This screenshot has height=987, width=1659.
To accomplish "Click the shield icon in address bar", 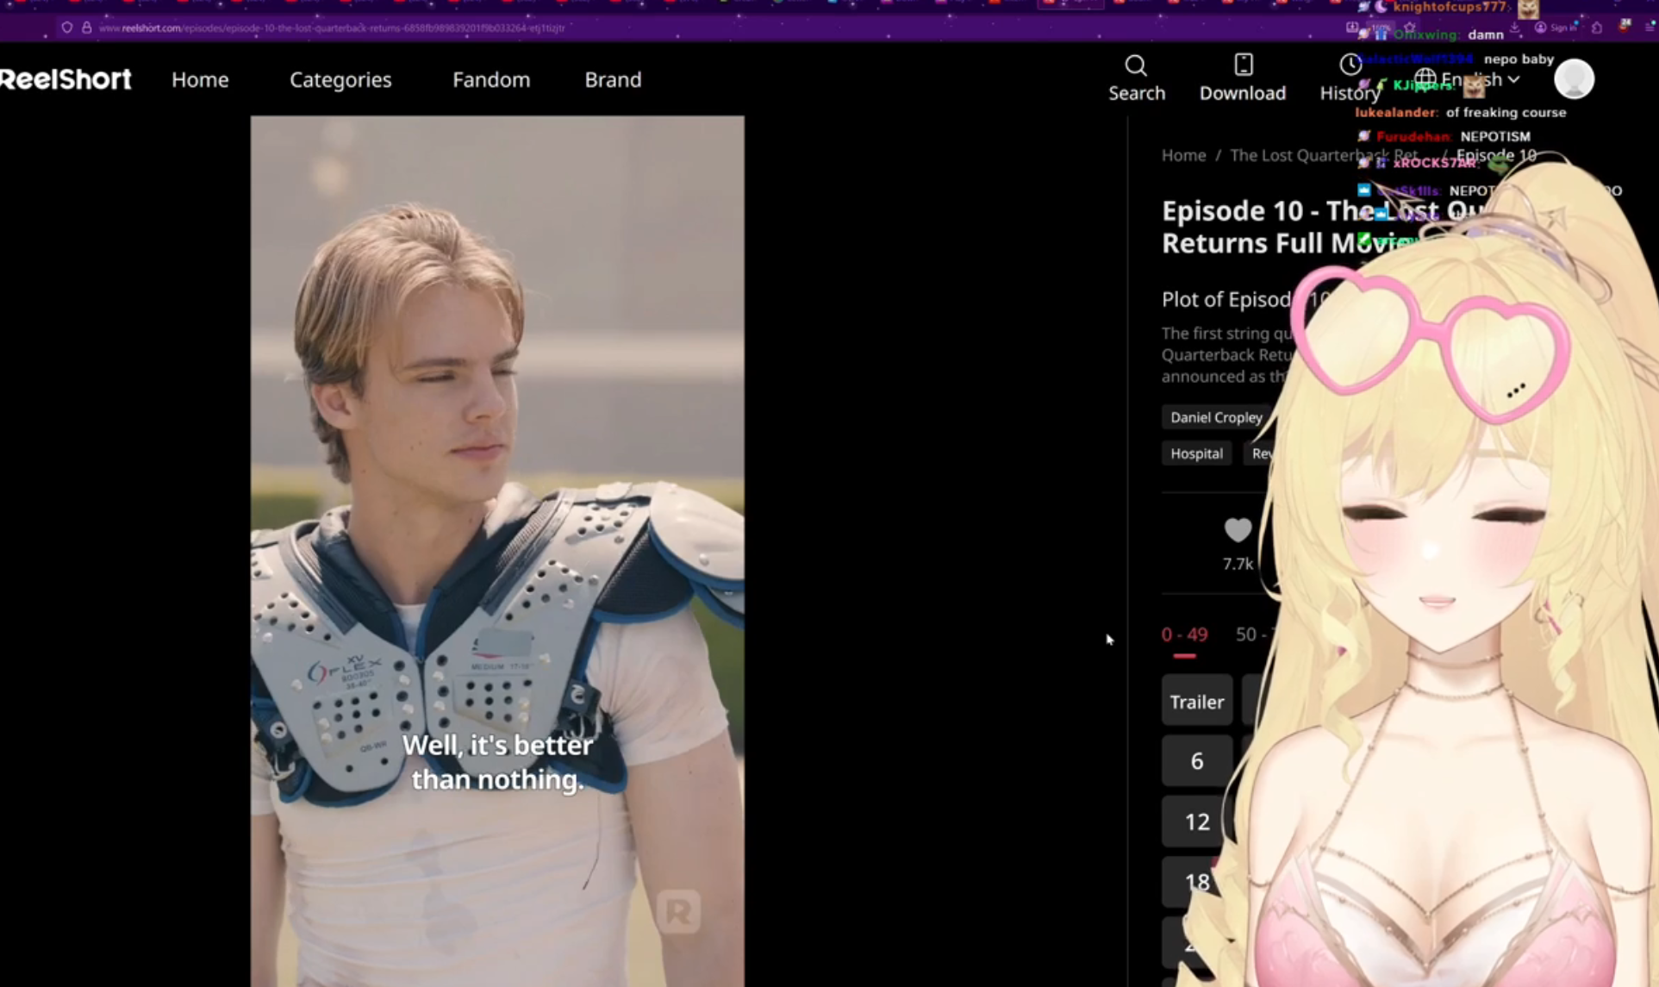I will 66,28.
